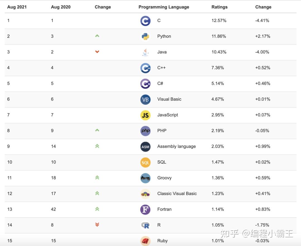Click the Programming Language column header
301x246 pixels.
[x=164, y=7]
